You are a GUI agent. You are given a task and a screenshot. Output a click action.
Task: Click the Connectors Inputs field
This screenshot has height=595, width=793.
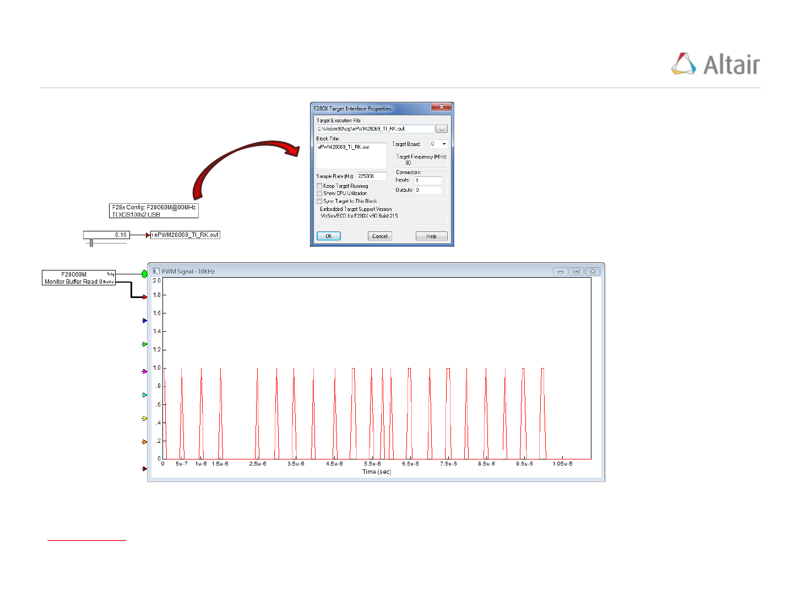pos(428,181)
